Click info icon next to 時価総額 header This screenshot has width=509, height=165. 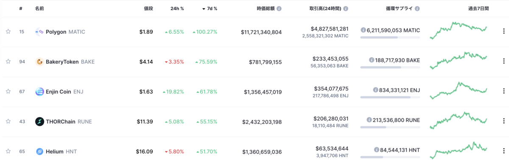(x=279, y=8)
